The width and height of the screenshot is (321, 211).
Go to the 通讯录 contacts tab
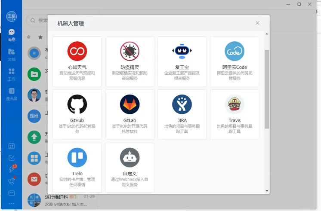tap(12, 94)
